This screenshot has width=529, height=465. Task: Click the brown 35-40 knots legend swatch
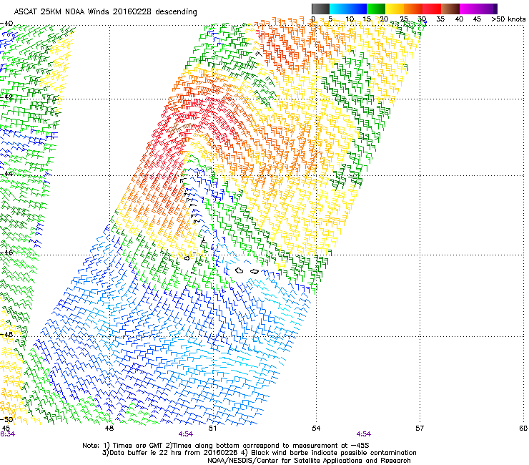pos(450,9)
